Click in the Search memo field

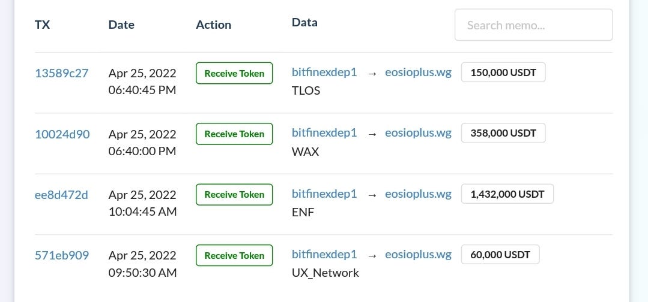533,25
